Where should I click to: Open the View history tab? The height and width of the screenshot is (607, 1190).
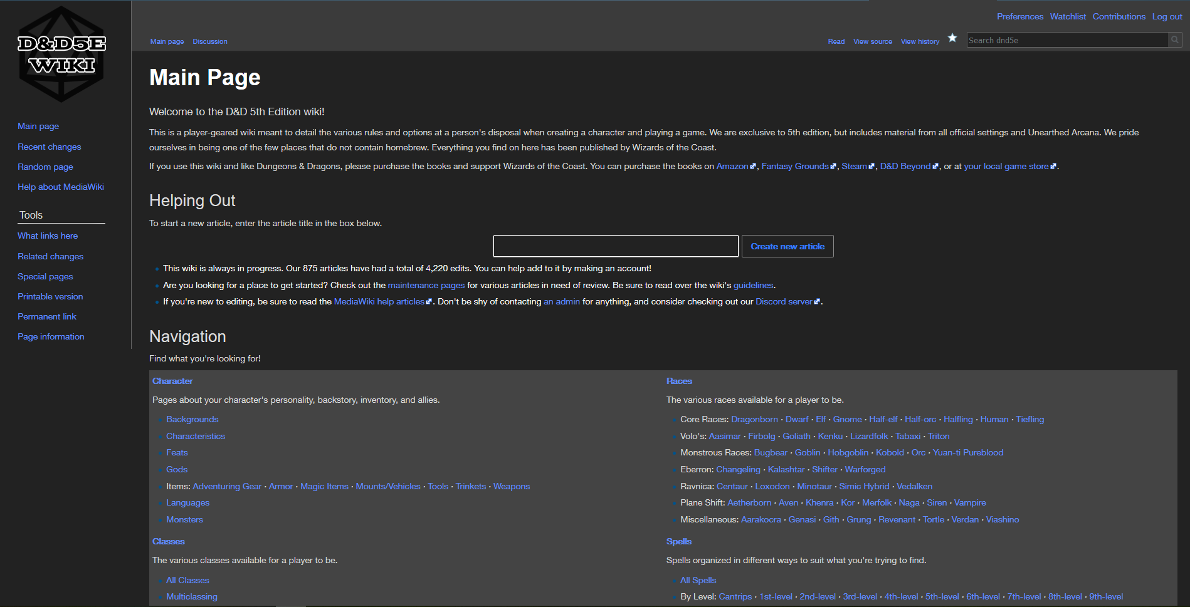920,41
